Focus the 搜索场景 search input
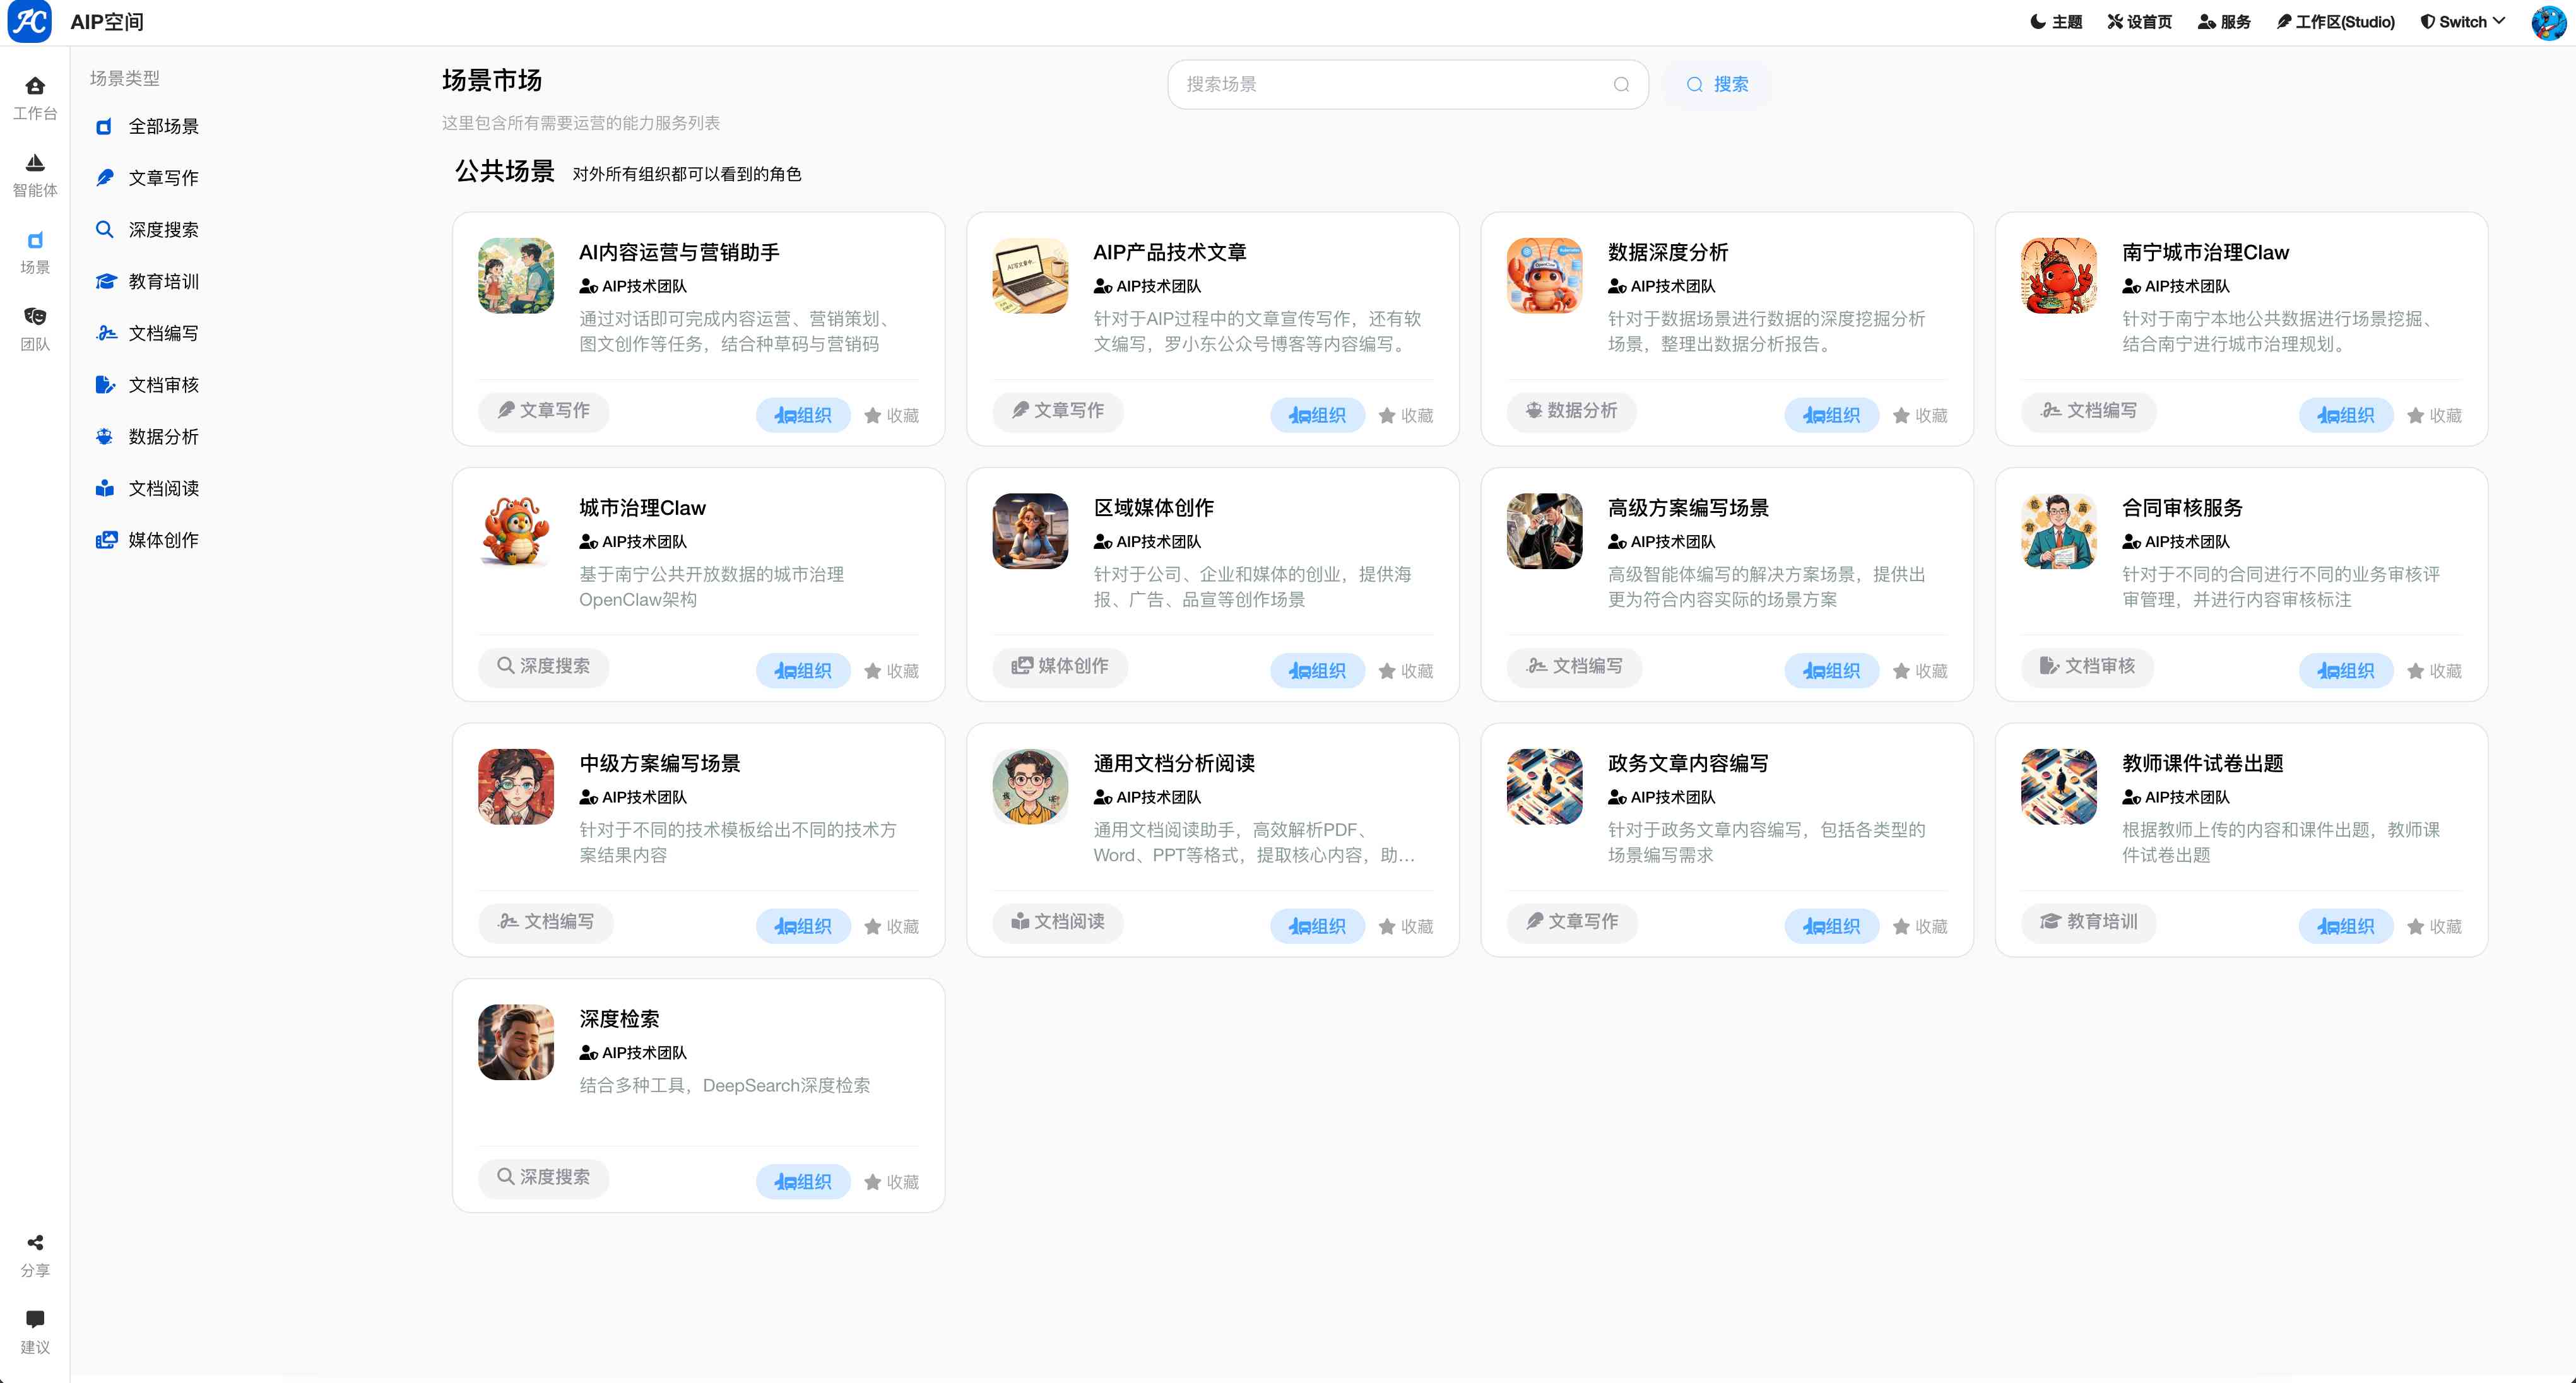 click(1408, 85)
